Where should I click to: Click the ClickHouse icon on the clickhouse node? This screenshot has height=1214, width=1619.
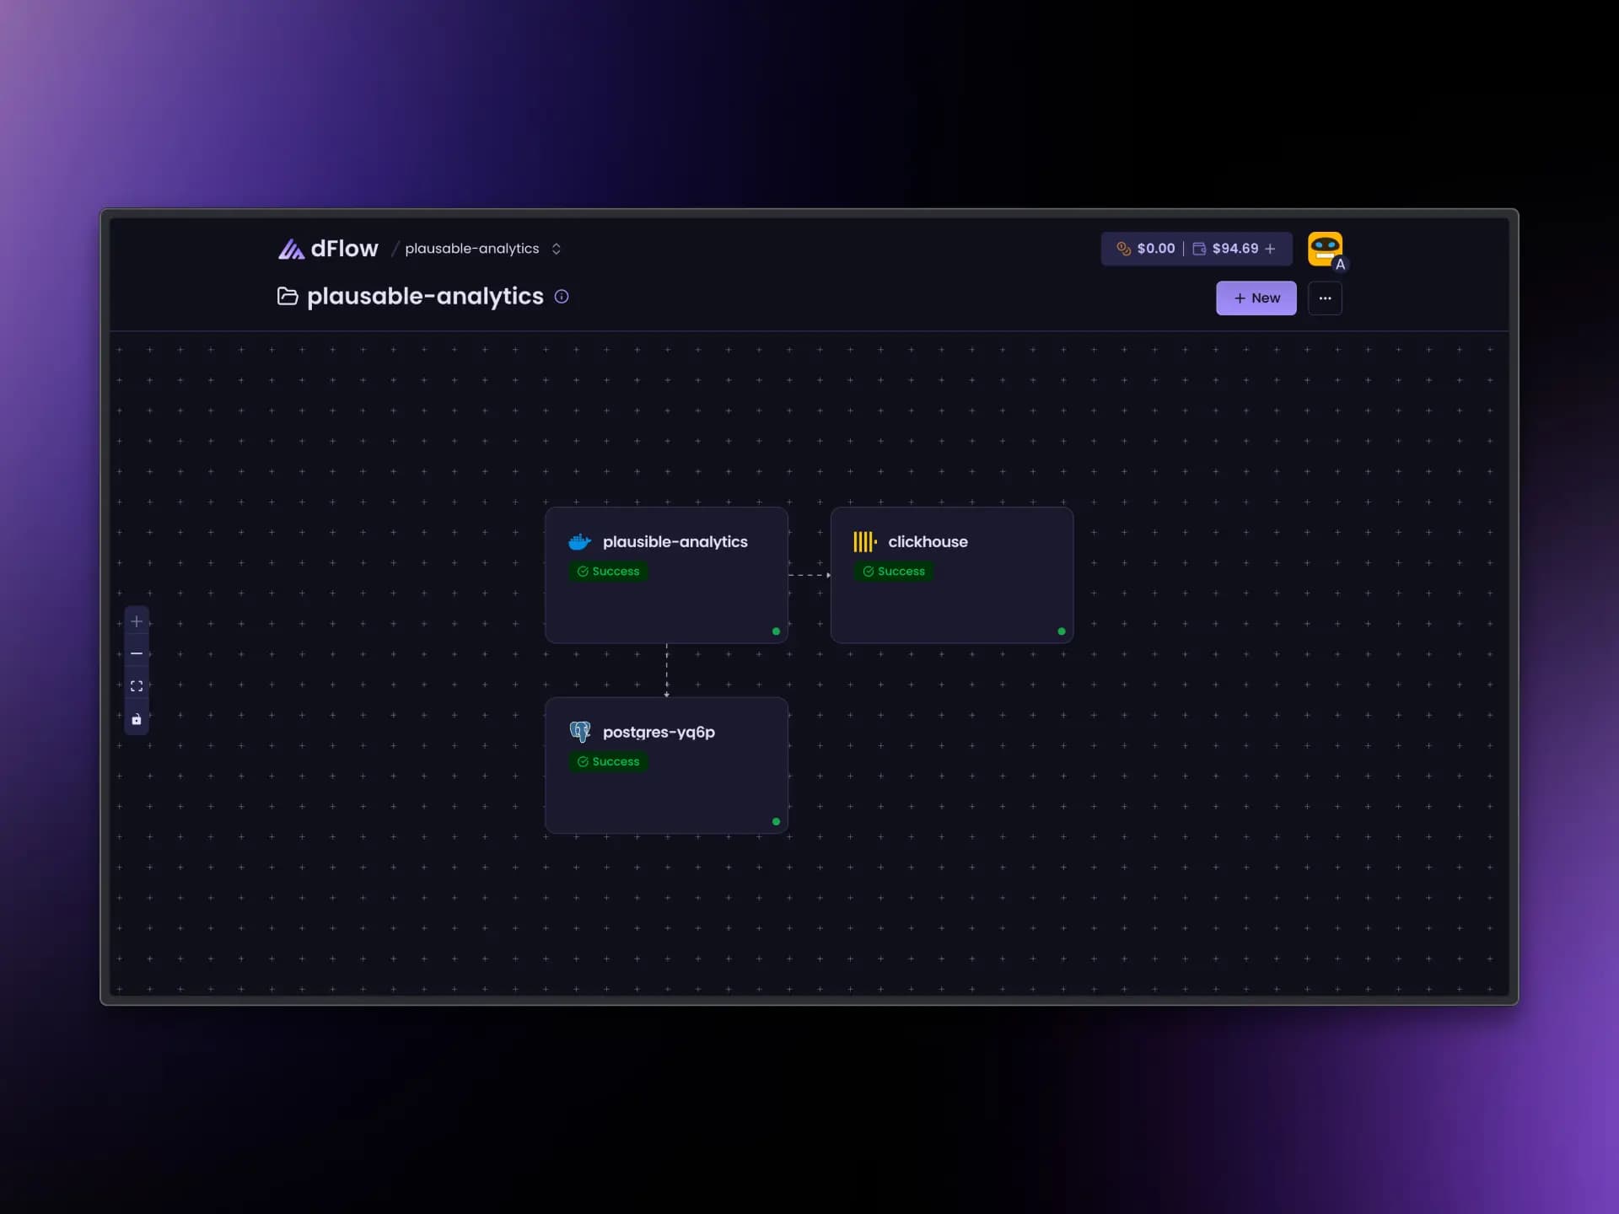(865, 542)
